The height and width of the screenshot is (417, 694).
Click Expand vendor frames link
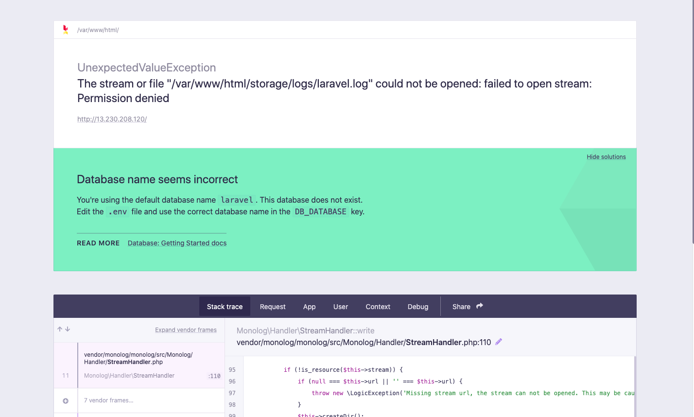tap(186, 330)
